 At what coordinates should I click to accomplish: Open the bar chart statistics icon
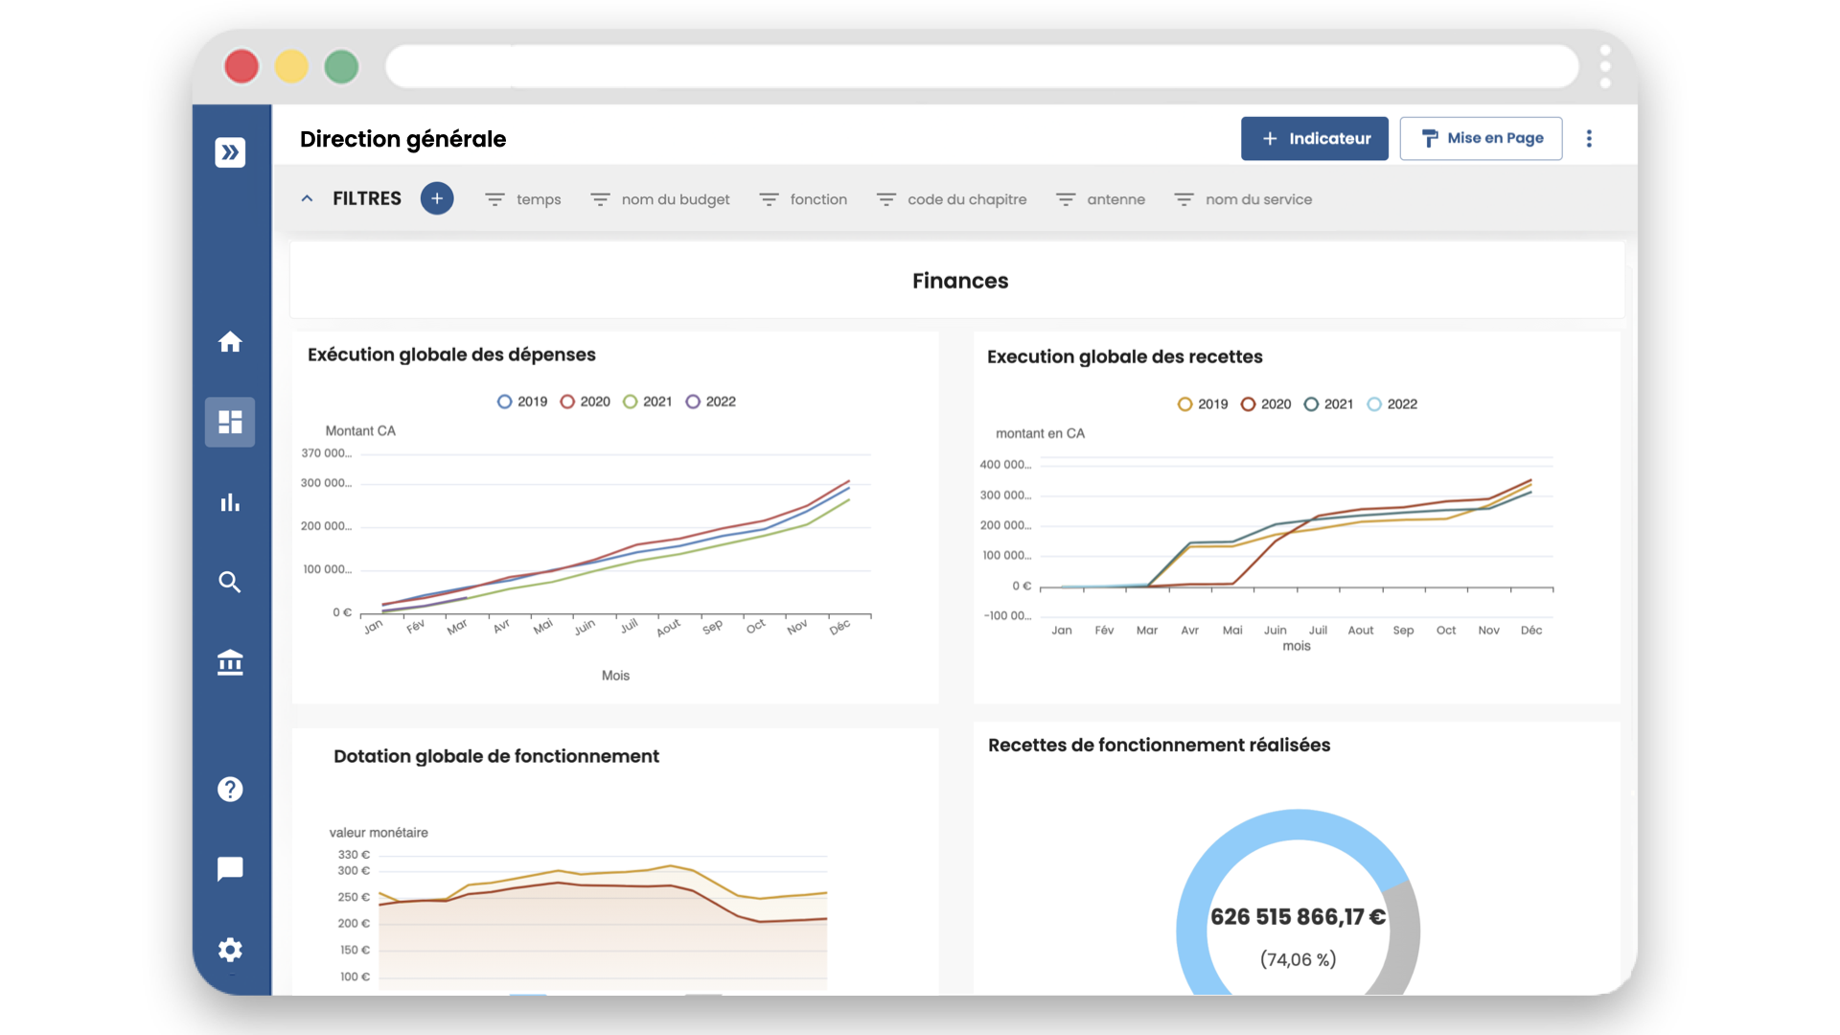230,502
